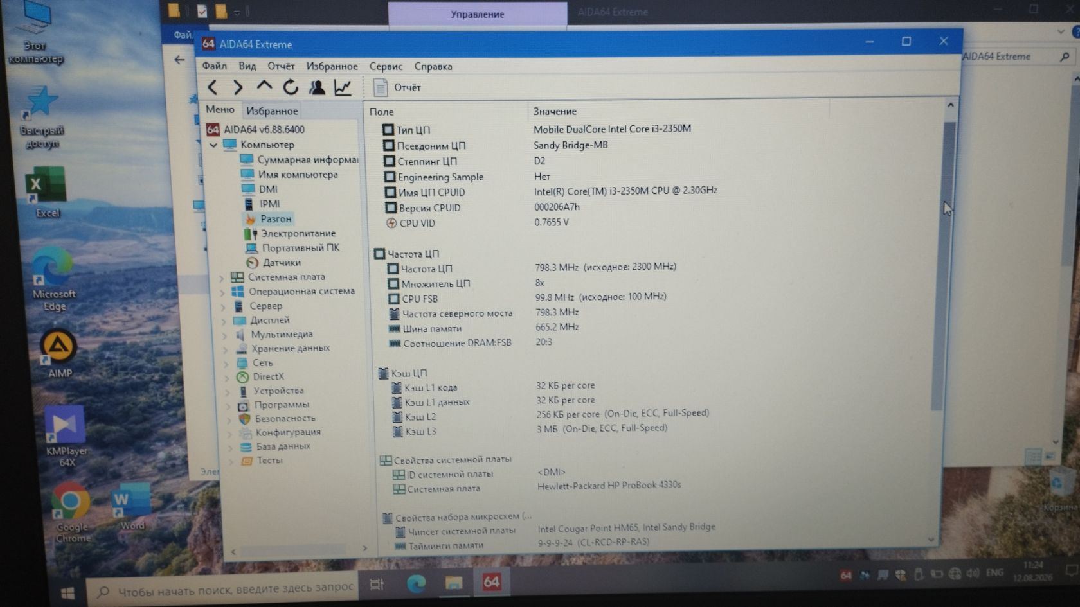Expand the Мультимедиа node
1080x607 pixels.
click(x=224, y=335)
